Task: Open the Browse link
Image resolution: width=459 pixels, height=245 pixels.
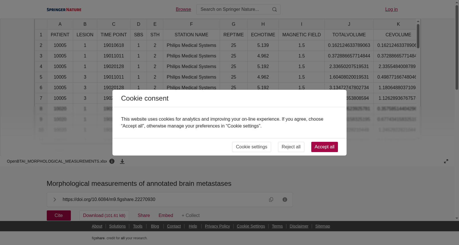Action: click(x=183, y=9)
